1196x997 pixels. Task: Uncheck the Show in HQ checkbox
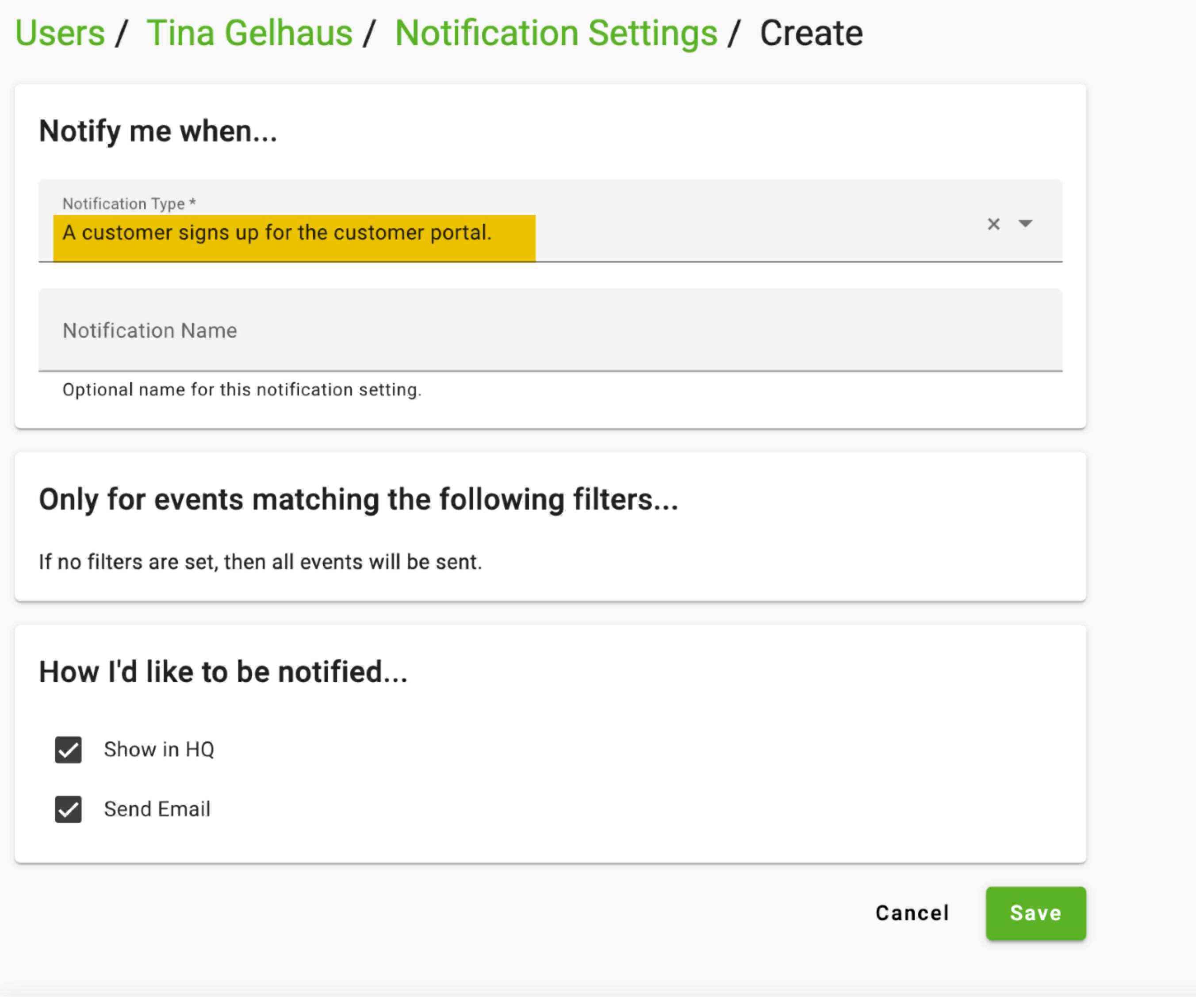69,750
